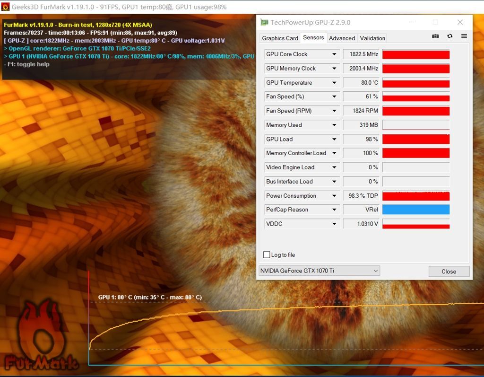Open the VDDC sensor dropdown

(x=334, y=224)
